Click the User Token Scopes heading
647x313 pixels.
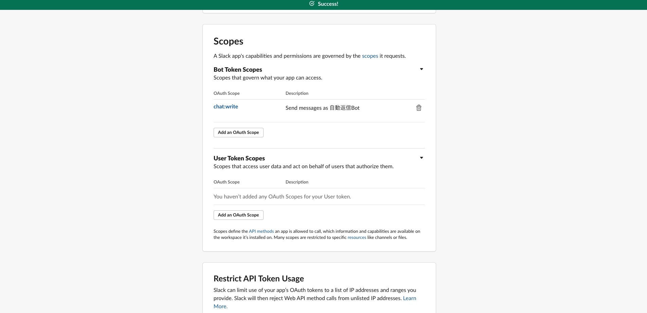(239, 158)
